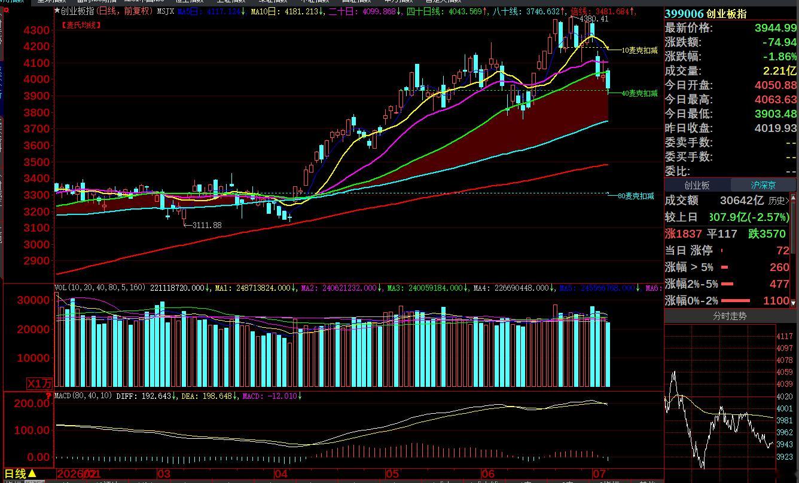Click the MACD(80,40,10) indicator label
Screen dimensions: 799x483
click(83, 396)
